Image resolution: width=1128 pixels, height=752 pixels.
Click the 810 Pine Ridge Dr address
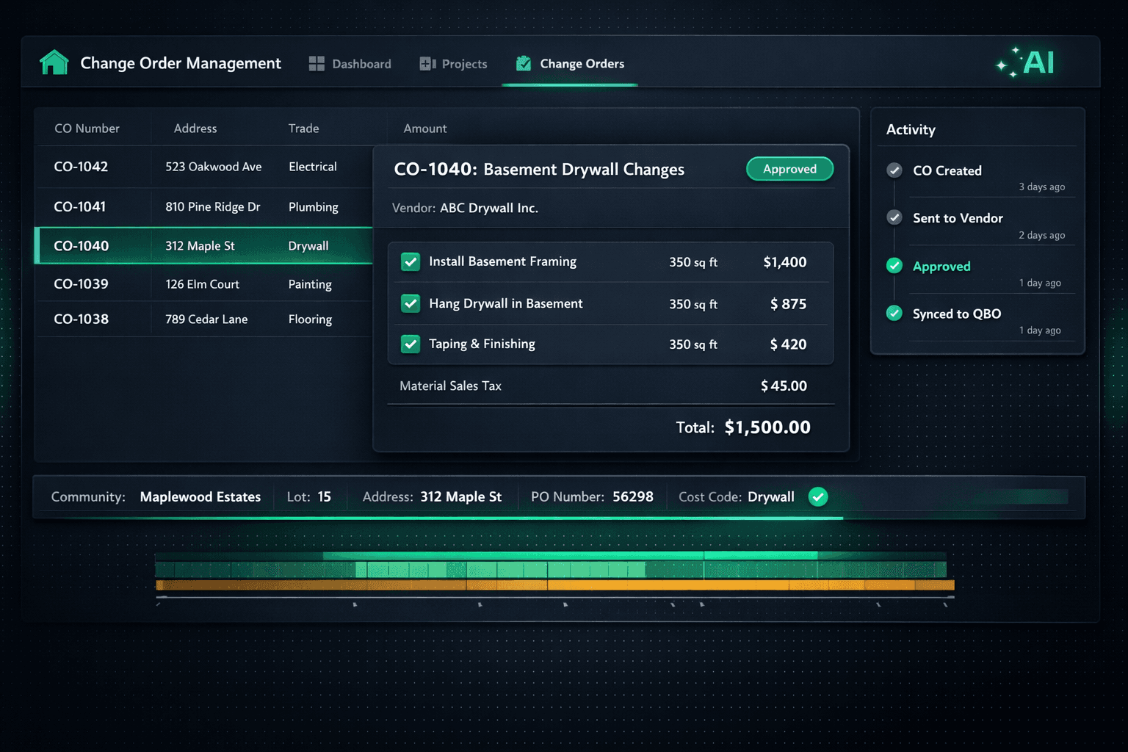coord(213,207)
